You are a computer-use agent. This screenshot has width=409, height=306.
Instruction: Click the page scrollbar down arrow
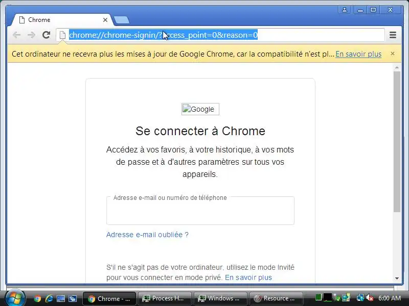click(397, 278)
